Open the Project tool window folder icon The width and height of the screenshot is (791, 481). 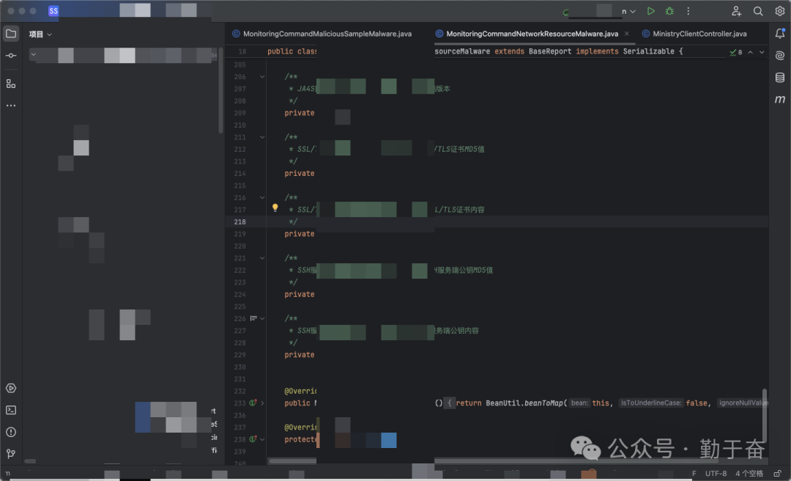[10, 34]
